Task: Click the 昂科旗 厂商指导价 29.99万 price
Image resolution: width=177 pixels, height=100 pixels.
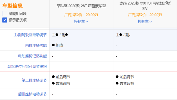Action: [x=81, y=15]
